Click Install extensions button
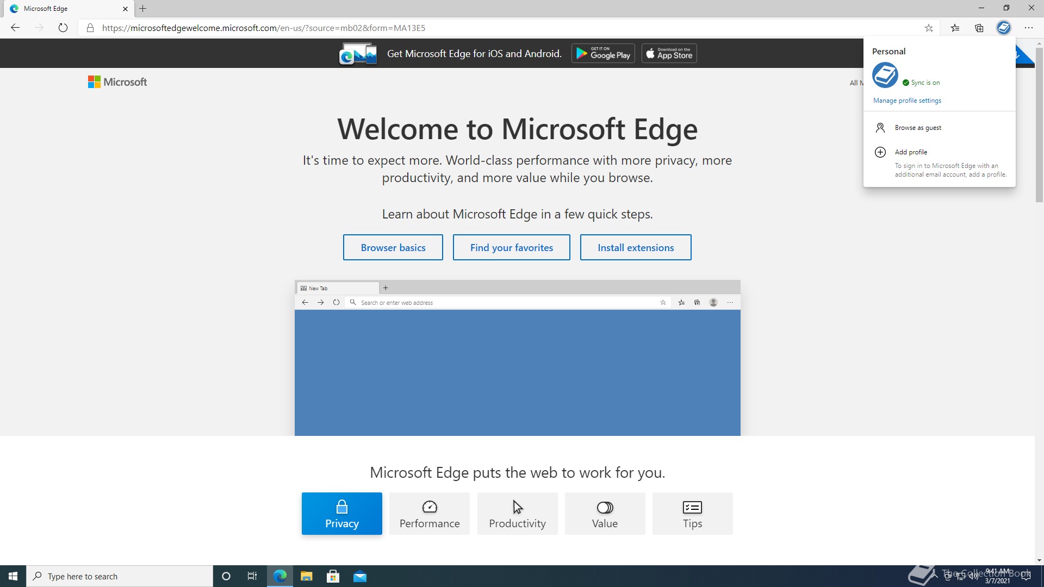 point(636,247)
